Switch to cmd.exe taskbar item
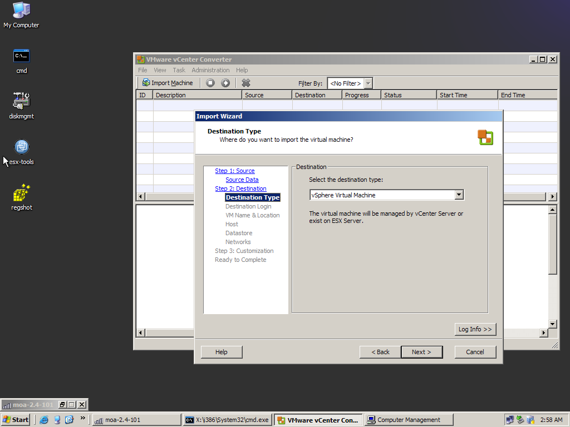This screenshot has width=570, height=427. tap(227, 420)
